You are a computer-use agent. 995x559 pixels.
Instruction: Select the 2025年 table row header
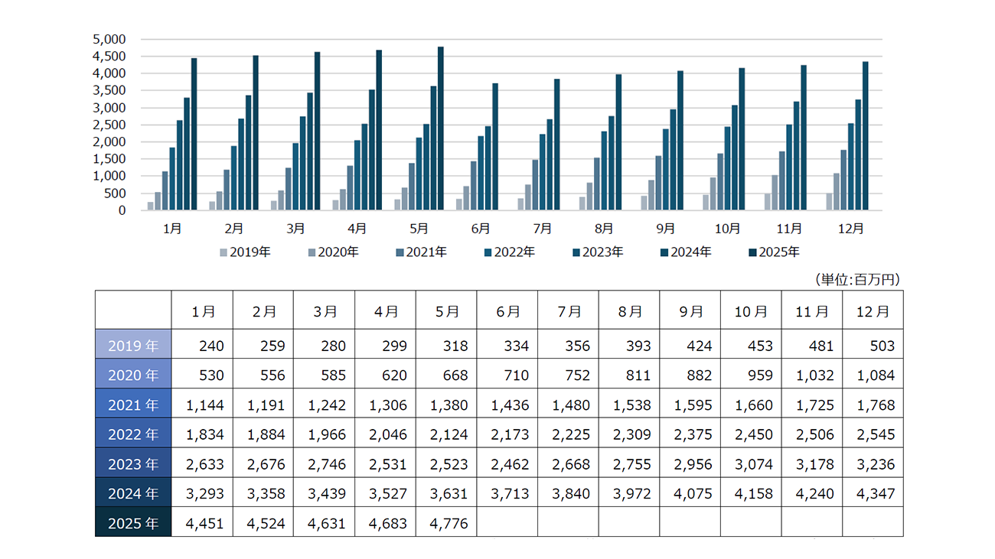coord(133,523)
